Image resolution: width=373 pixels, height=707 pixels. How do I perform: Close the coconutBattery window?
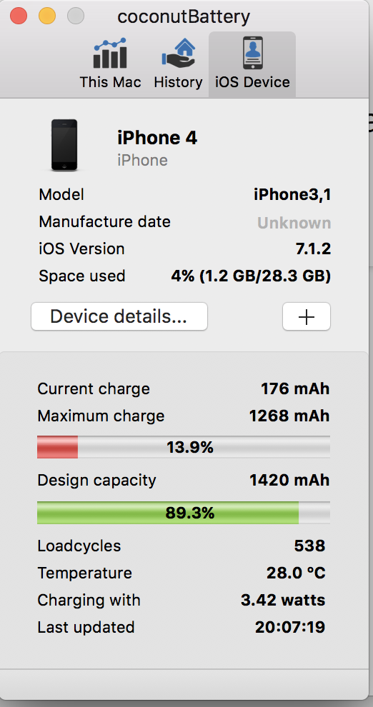(19, 16)
